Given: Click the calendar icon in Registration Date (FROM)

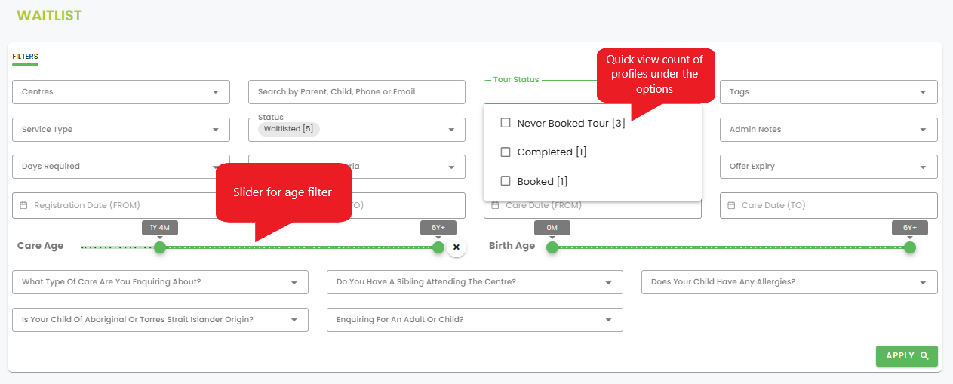Looking at the screenshot, I should tap(23, 205).
